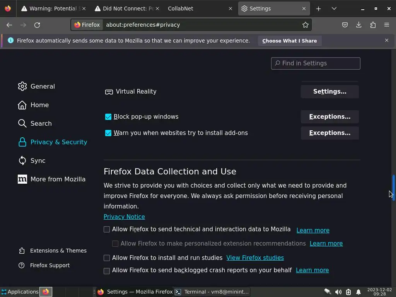Learn more about technical and interaction data
Image resolution: width=396 pixels, height=297 pixels.
click(312, 230)
